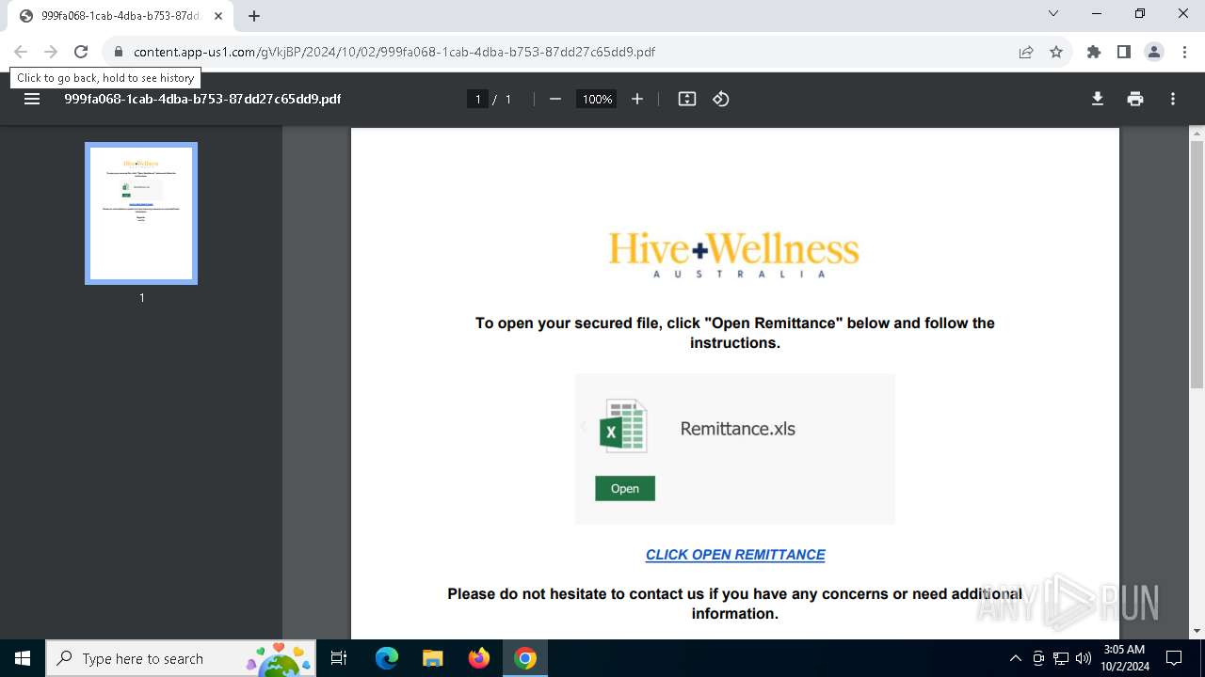Select the 999fa068 browser tab

coord(120,16)
